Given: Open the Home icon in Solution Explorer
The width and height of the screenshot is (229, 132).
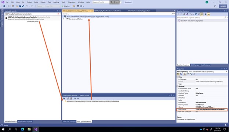Looking at the screenshot, I should click(184, 14).
